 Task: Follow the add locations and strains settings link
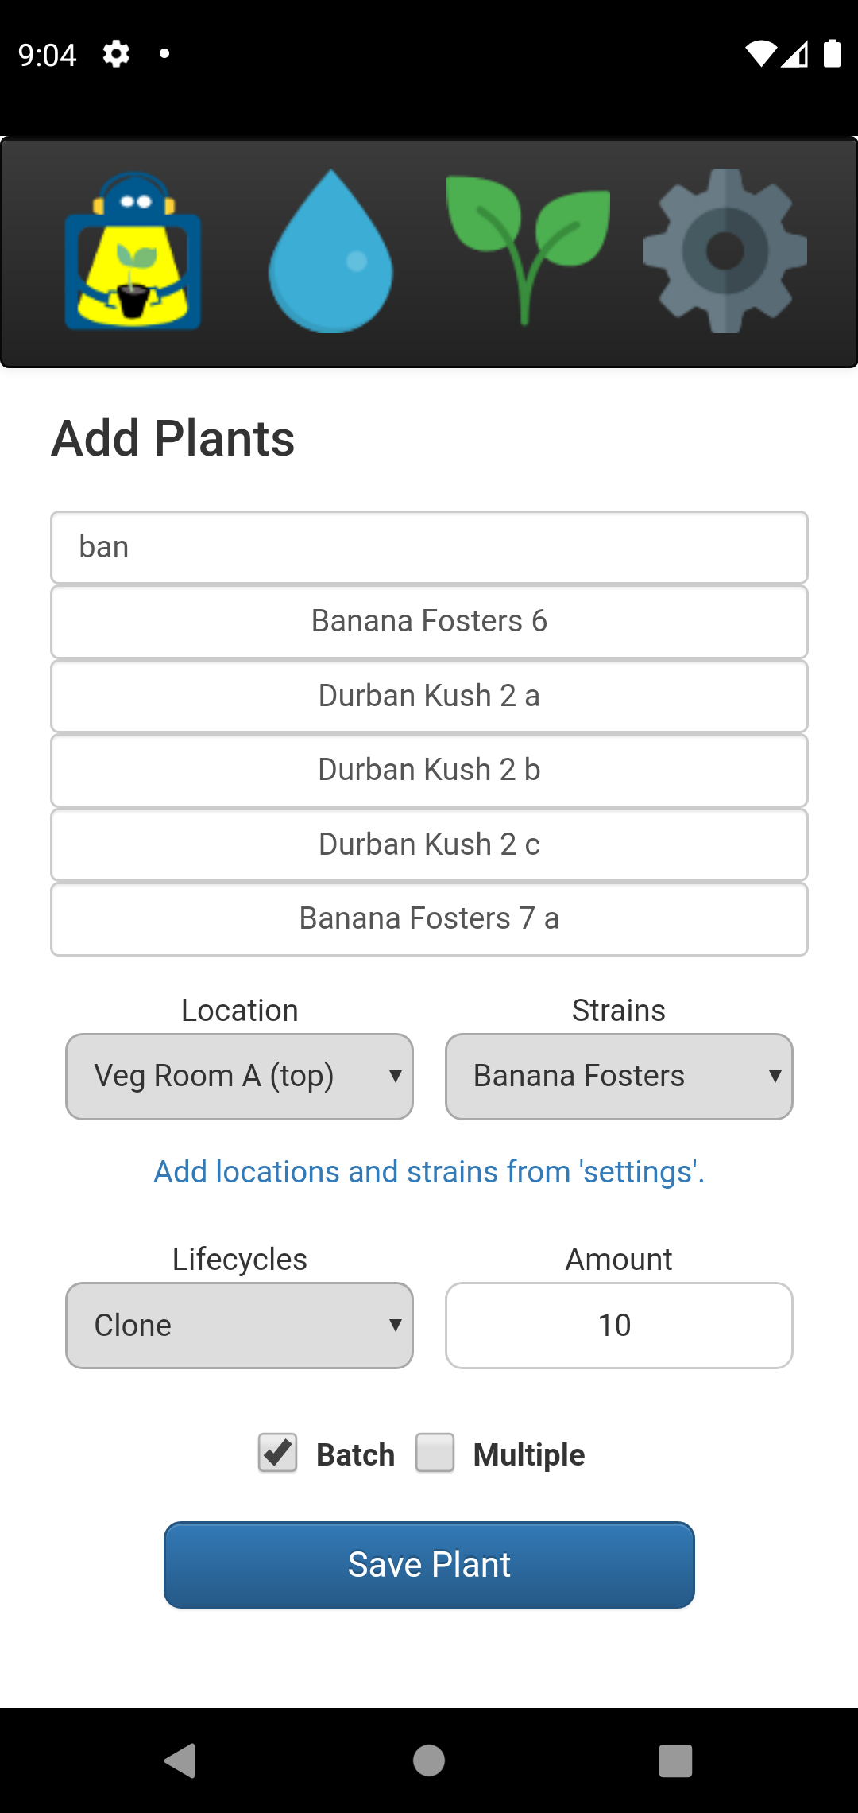click(429, 1172)
